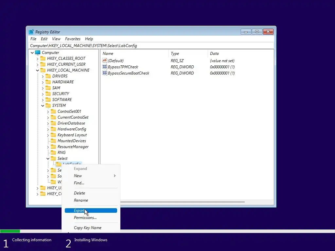Open the New submenu in context menu

[91, 176]
